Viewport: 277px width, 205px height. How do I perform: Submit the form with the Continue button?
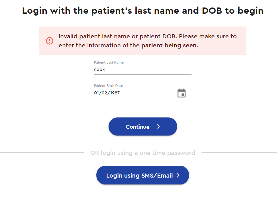point(143,126)
